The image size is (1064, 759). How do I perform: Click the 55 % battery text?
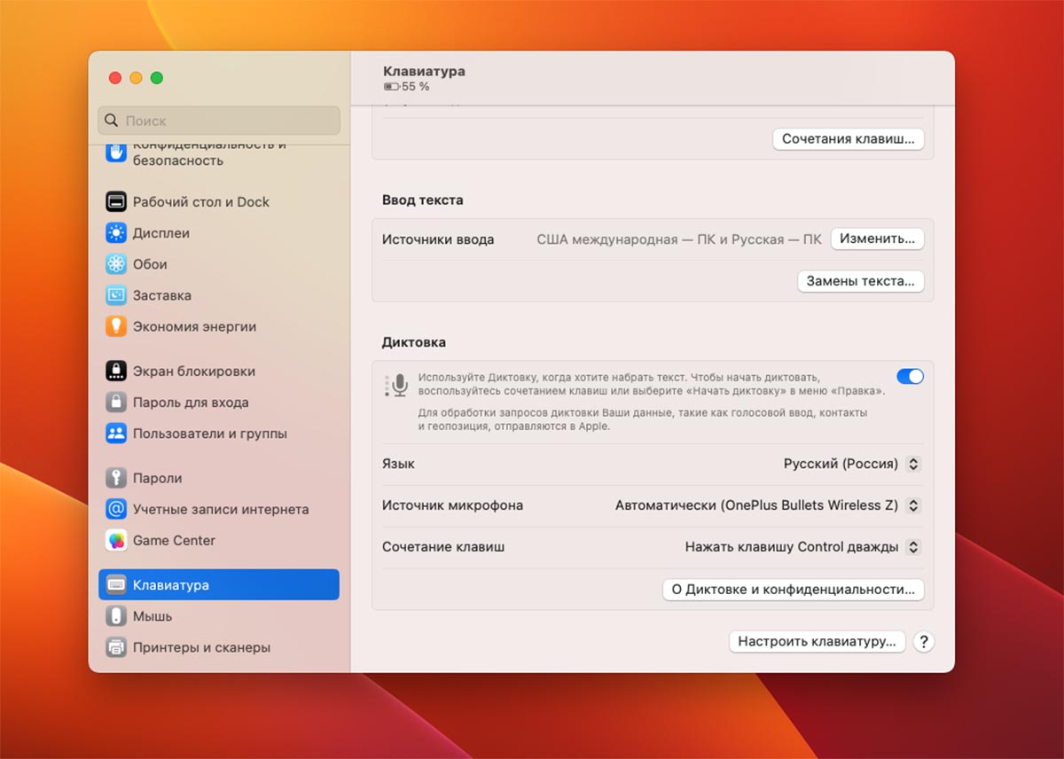click(416, 87)
